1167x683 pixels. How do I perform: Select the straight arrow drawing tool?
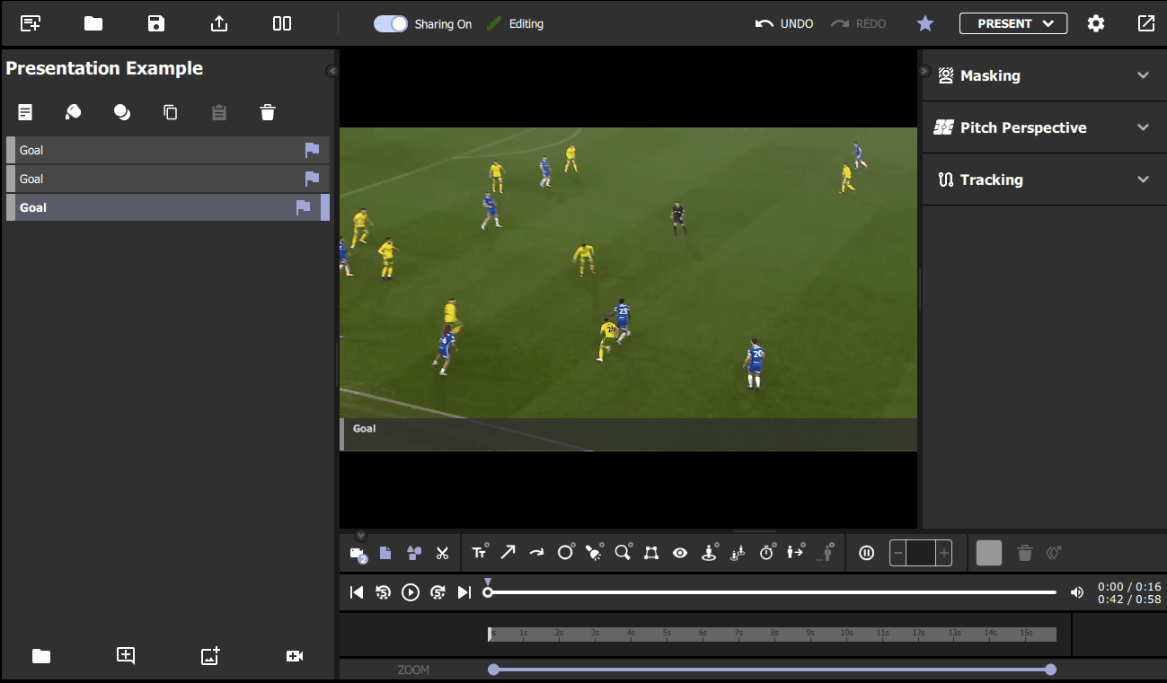pyautogui.click(x=508, y=553)
